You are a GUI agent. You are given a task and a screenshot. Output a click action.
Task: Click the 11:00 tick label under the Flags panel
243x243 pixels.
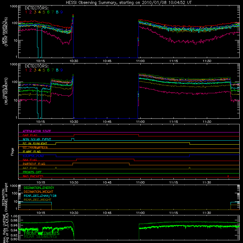140,183
